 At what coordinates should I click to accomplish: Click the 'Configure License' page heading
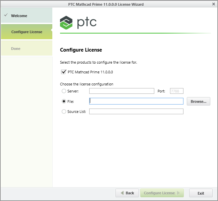(x=81, y=50)
